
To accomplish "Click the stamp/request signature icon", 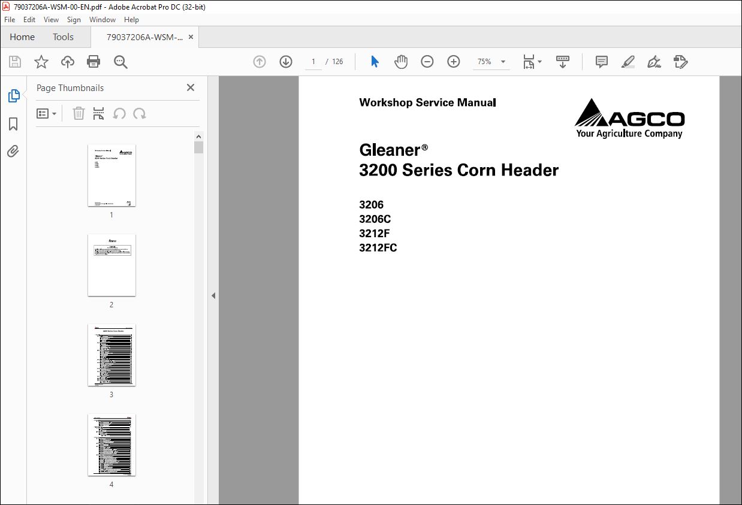I will 681,62.
